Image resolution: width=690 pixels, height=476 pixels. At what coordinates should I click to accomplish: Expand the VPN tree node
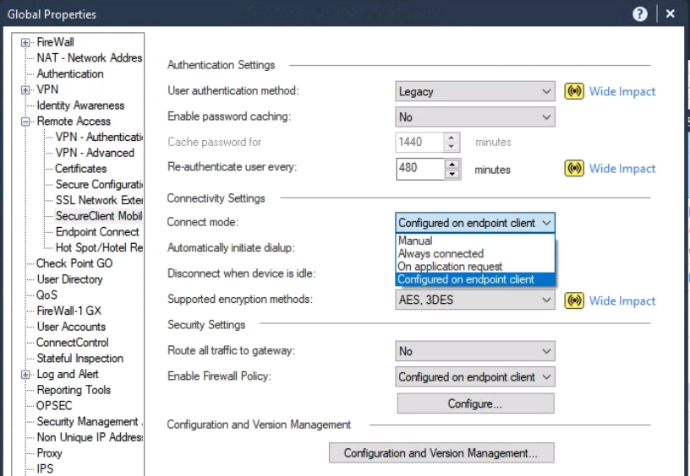26,89
